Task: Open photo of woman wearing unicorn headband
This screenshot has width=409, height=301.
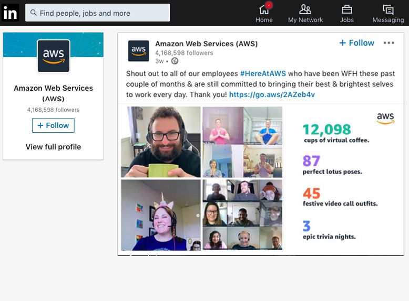Action: coord(160,215)
